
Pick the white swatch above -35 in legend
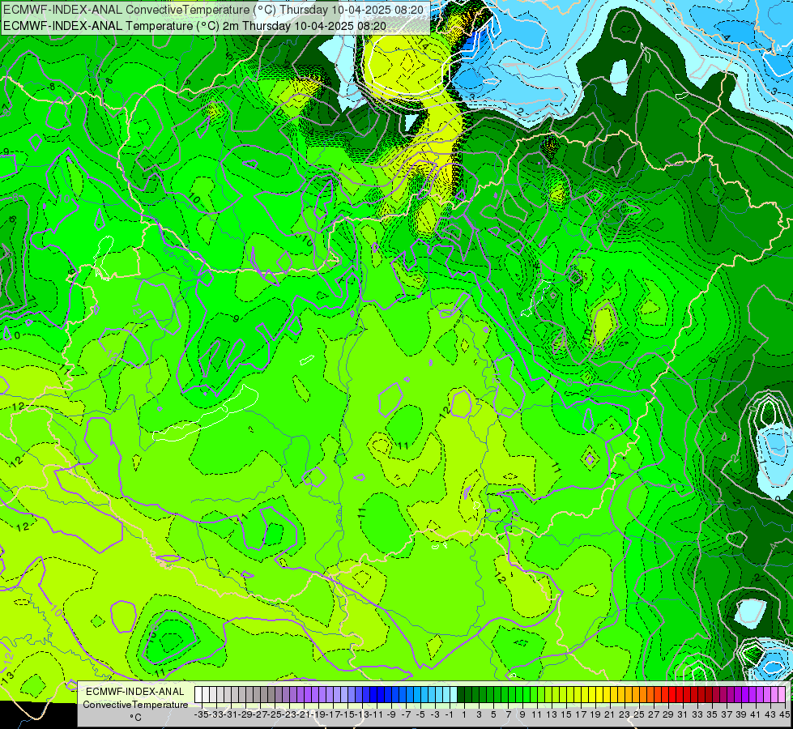pyautogui.click(x=198, y=695)
